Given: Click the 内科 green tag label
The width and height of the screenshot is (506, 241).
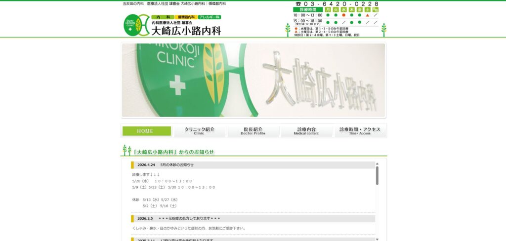Looking at the screenshot, I should tap(163, 17).
